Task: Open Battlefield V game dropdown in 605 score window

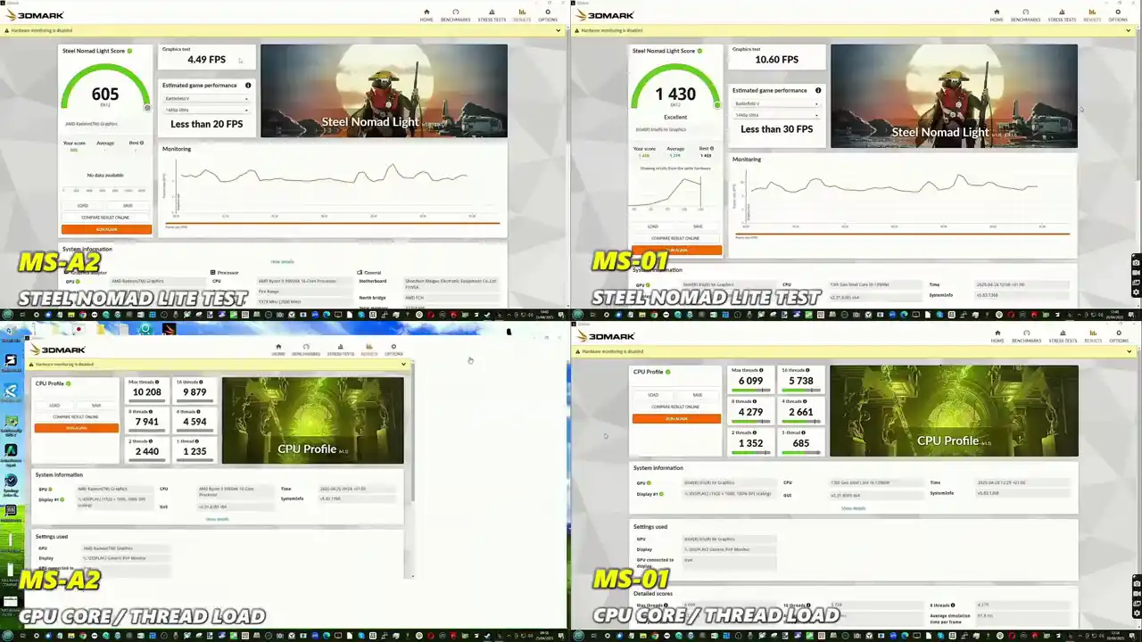Action: point(206,98)
